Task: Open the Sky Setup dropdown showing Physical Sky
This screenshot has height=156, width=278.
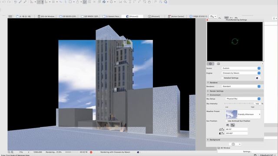Action: click(x=243, y=99)
